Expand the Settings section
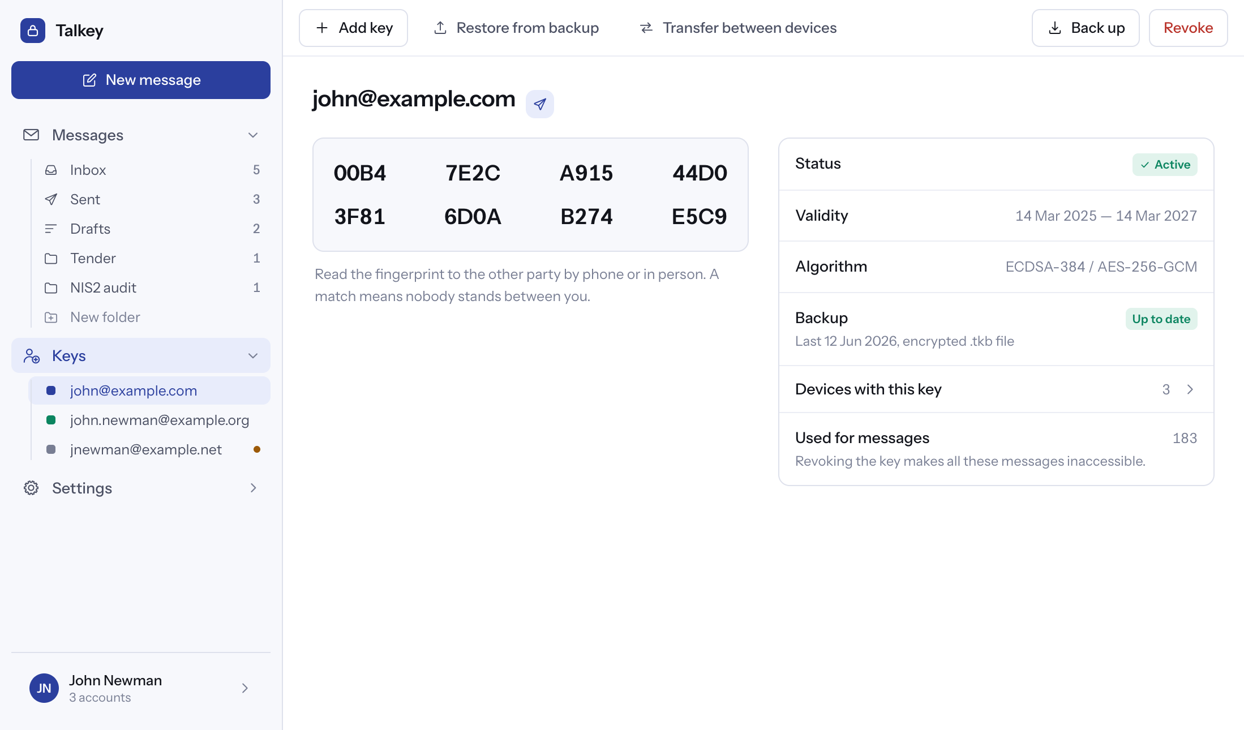Image resolution: width=1244 pixels, height=730 pixels. click(x=141, y=488)
